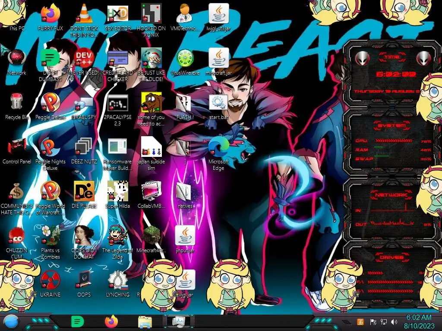Open the VM0Technic... desktop icon

185,17
